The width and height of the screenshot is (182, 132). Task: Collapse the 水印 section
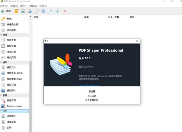(x=1, y=111)
